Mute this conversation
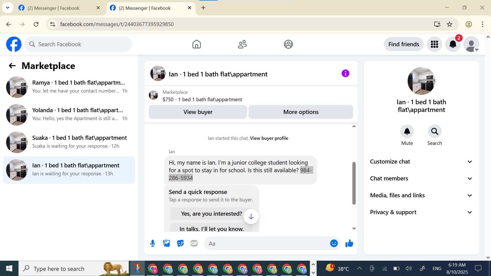Image resolution: width=491 pixels, height=276 pixels. point(407,132)
